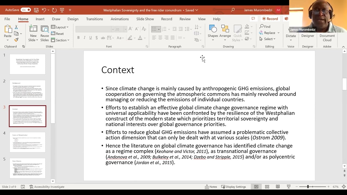
Task: Align text to the left
Action: [x=154, y=38]
